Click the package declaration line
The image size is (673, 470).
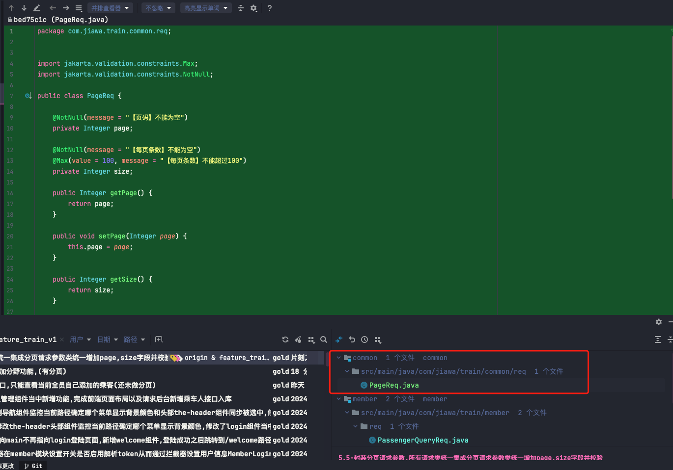104,31
